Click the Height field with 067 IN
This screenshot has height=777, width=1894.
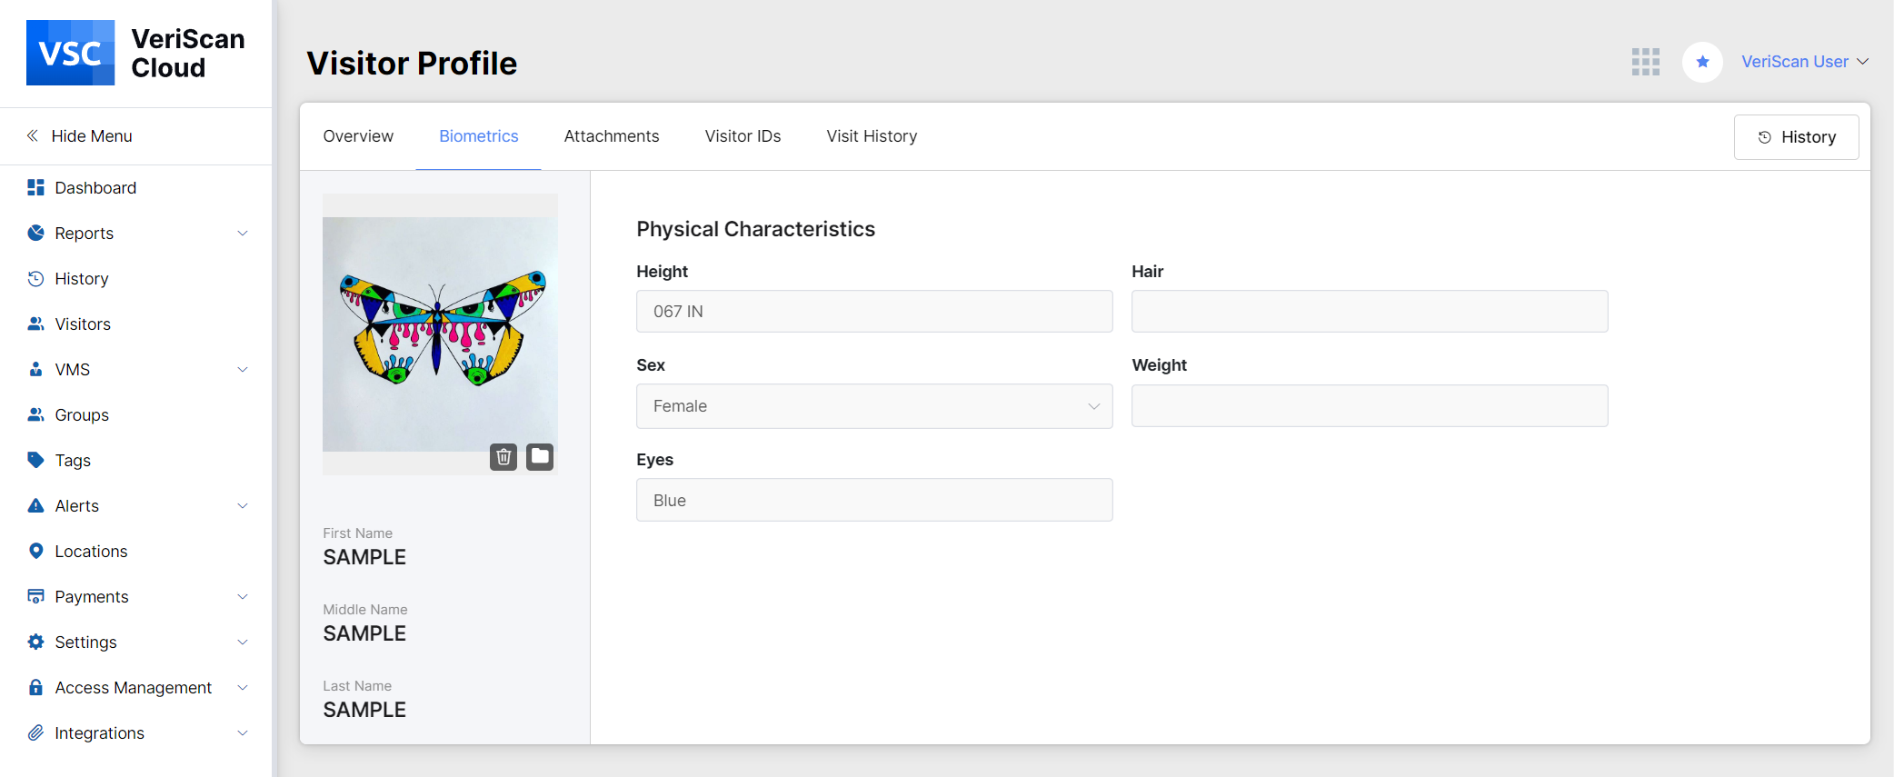pos(874,312)
